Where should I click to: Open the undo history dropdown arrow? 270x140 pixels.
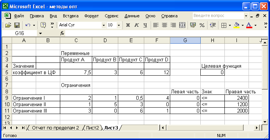[34, 25]
